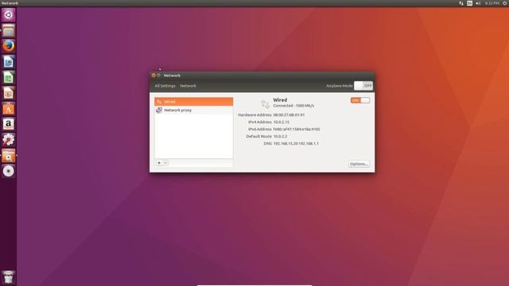The image size is (509, 286).
Task: Click the minimize button of the Network window
Action: [159, 75]
